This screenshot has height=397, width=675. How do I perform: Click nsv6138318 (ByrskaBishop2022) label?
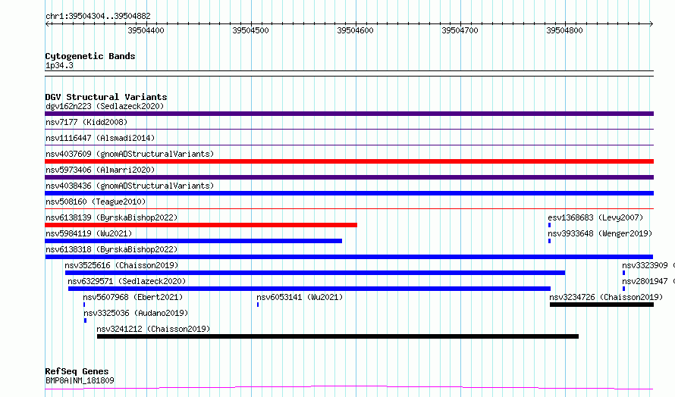(111, 249)
